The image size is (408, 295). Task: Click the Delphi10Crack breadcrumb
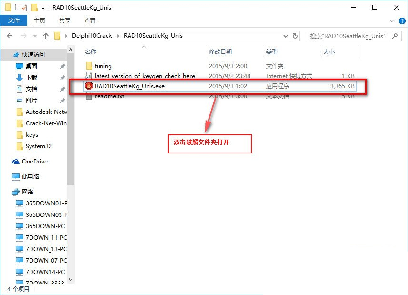(x=92, y=36)
